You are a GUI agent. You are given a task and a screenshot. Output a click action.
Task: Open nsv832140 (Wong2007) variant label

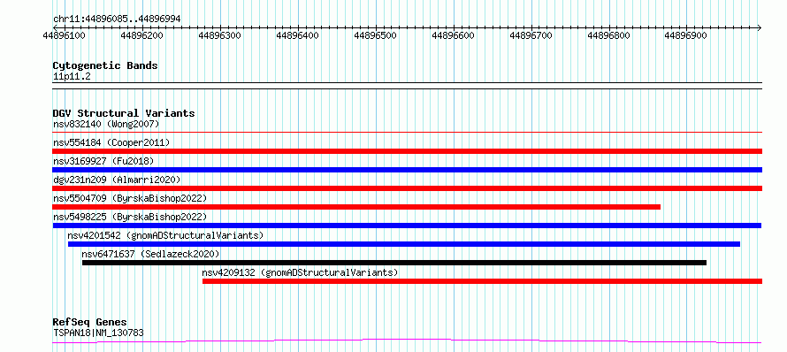click(x=106, y=124)
